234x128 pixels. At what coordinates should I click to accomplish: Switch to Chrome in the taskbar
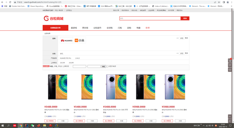pyautogui.click(x=20, y=126)
